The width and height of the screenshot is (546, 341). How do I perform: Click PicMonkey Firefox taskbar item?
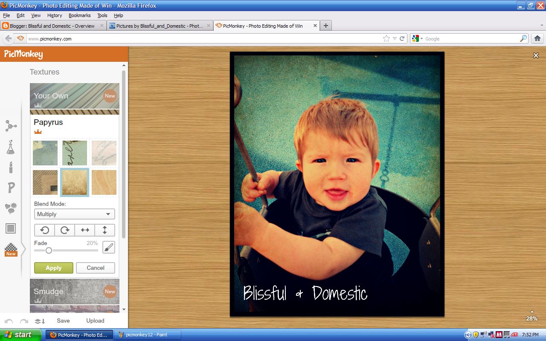[x=80, y=335]
